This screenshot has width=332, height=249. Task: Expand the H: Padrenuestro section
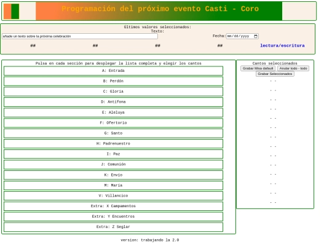(x=113, y=144)
